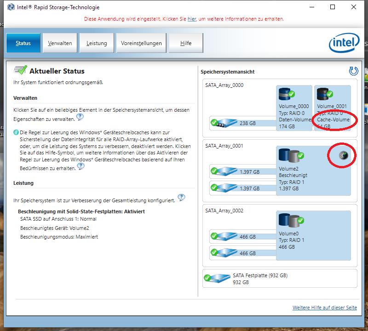The width and height of the screenshot is (368, 331).
Task: Open the Hilfe tab
Action: pos(186,43)
